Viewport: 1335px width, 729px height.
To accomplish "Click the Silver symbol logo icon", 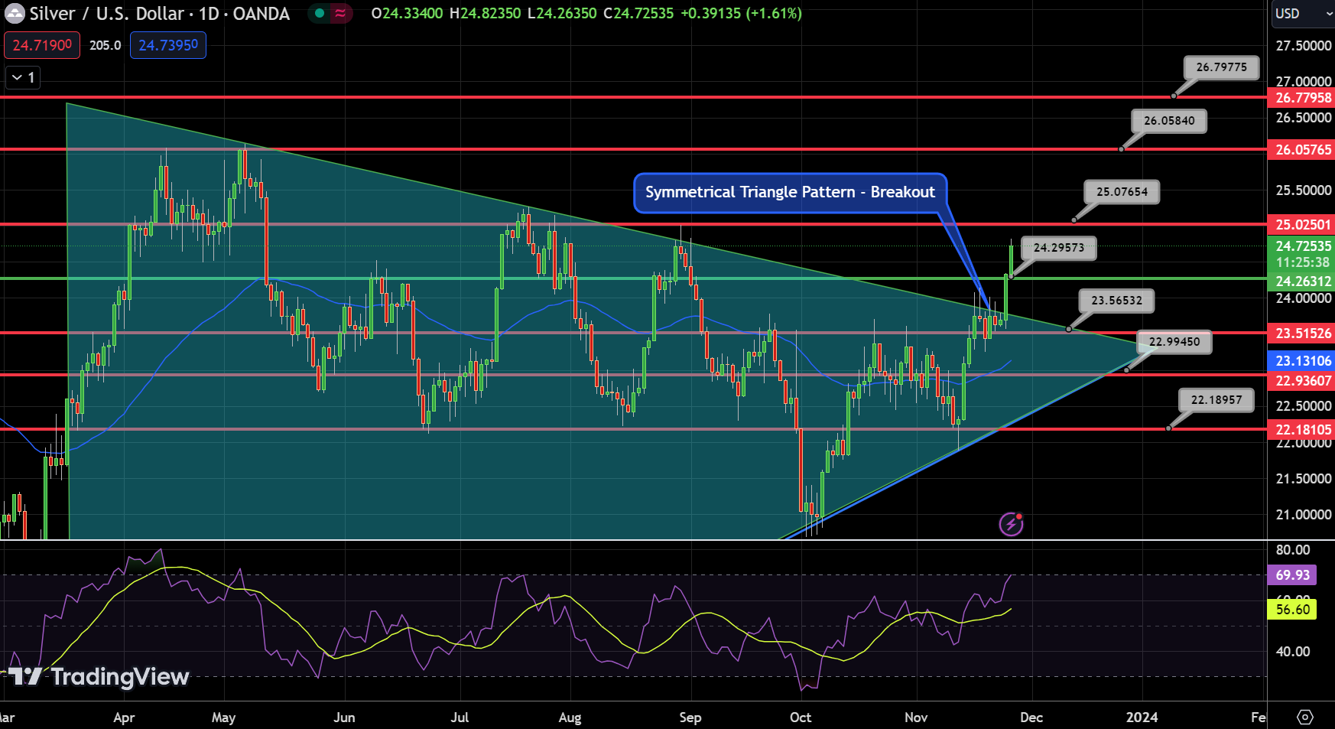I will coord(15,13).
